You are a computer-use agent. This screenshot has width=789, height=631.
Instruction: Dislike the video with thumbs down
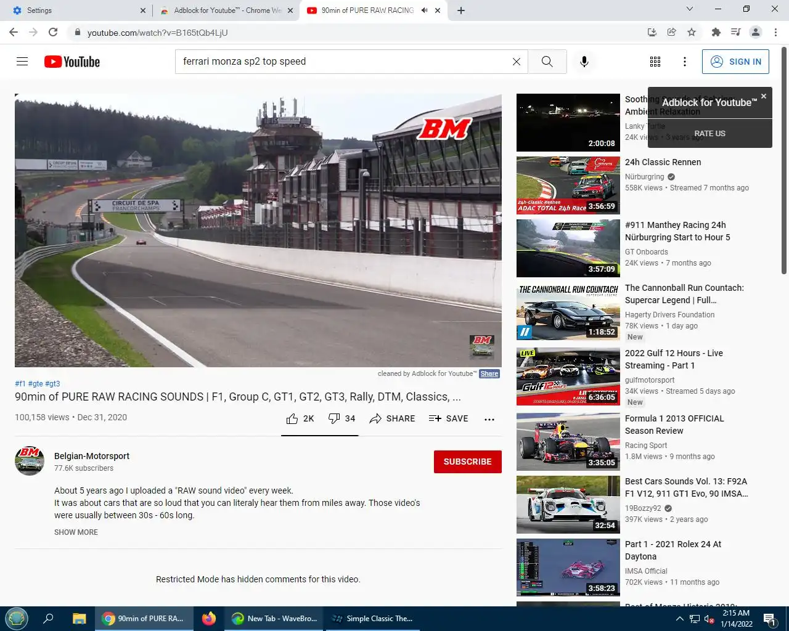pyautogui.click(x=342, y=418)
